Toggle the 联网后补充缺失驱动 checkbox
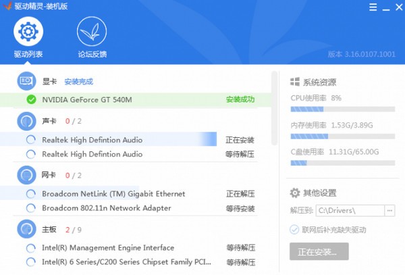 point(294,230)
